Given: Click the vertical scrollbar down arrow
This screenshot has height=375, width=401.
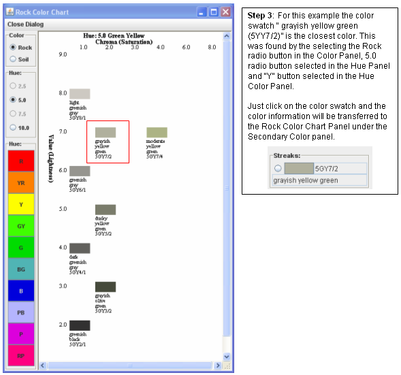Looking at the screenshot, I should [x=227, y=357].
